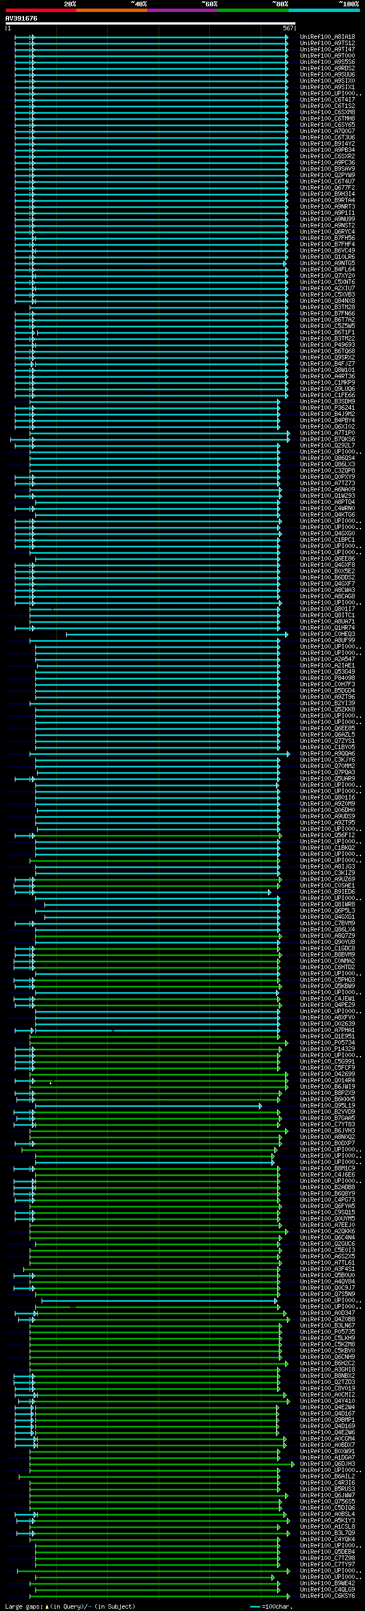This screenshot has width=365, height=1611.
Task: Choose hit UniRef100_B2YI39
Action: point(327,703)
